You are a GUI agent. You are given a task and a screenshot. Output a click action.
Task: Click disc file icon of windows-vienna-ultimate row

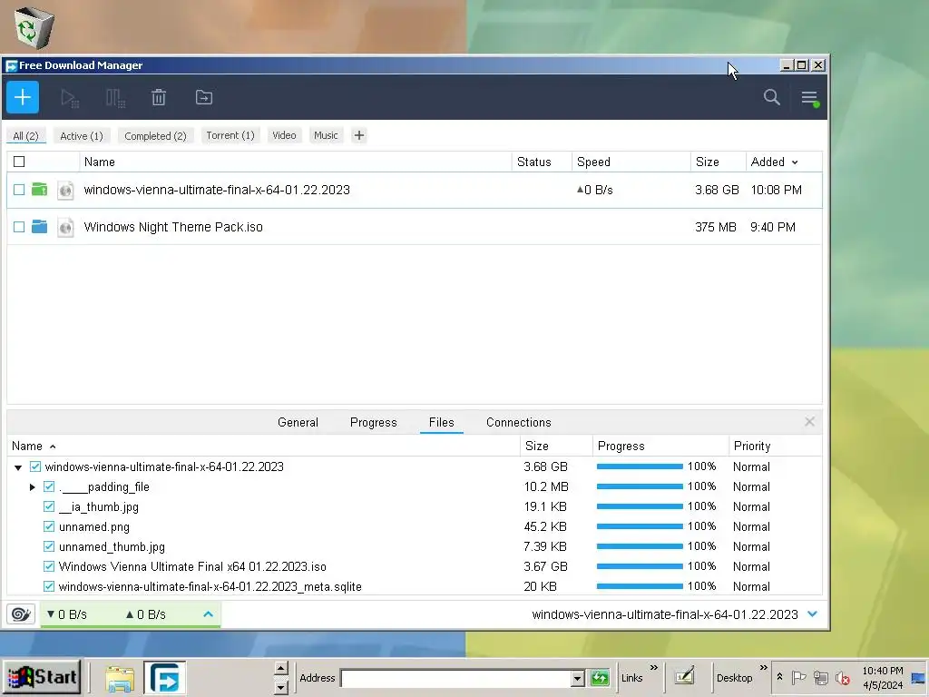[65, 190]
